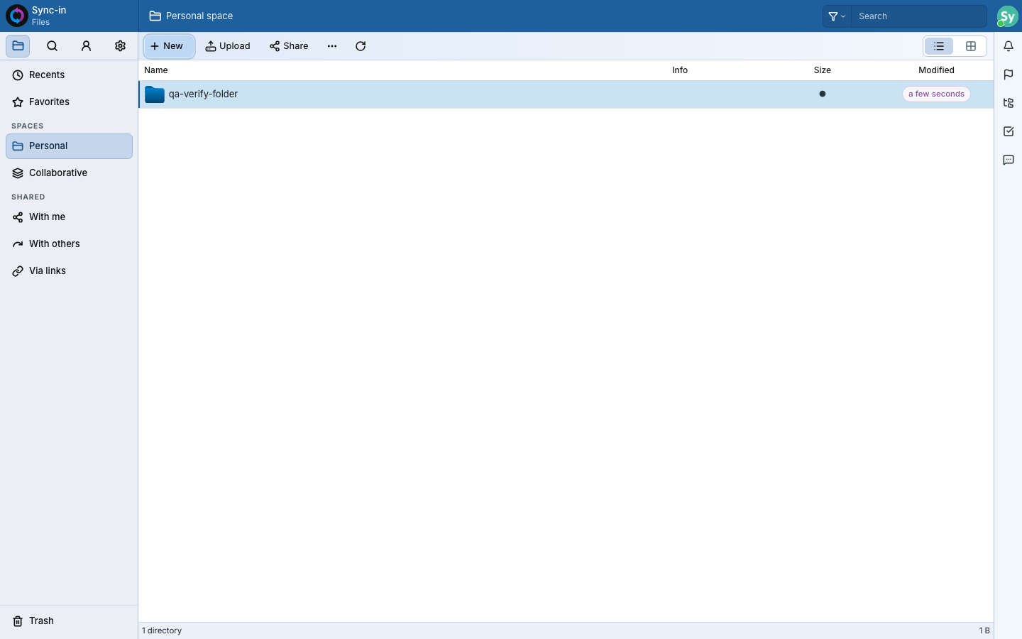Click the qa-verify-folder folder icon
Screen dimensions: 1022x639
[154, 94]
